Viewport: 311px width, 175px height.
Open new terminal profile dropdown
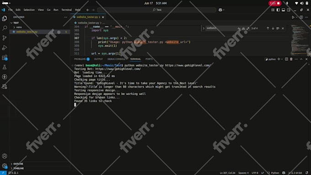(282, 59)
